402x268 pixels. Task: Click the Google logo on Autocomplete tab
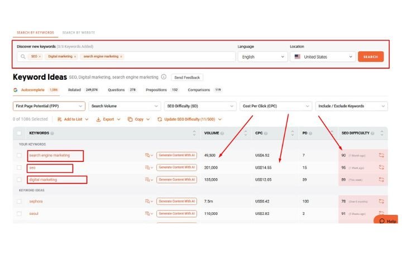[x=16, y=90]
